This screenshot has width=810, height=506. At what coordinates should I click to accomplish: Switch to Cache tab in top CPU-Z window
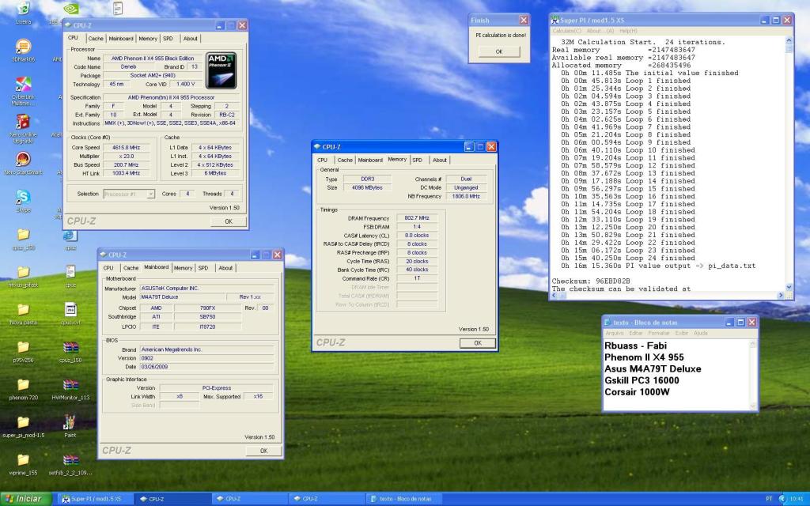(96, 39)
